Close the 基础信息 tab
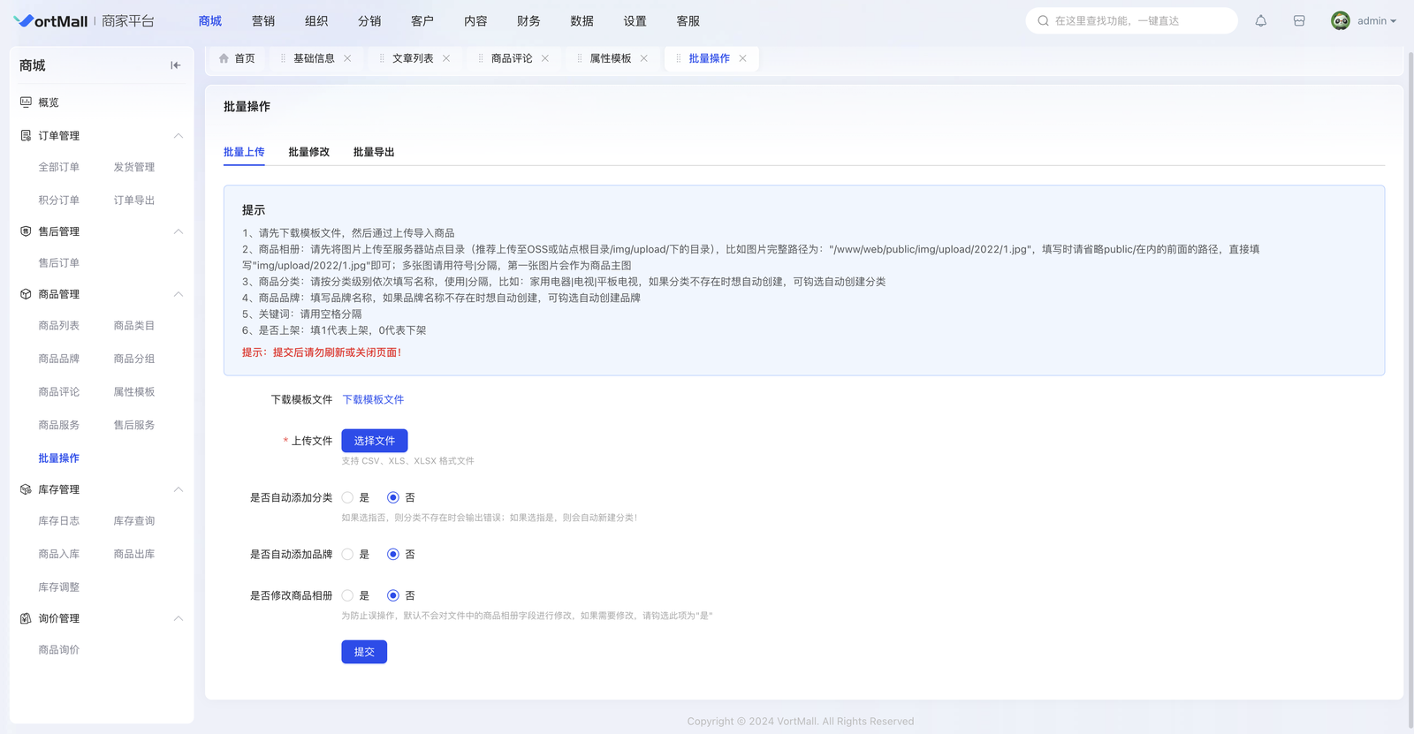The width and height of the screenshot is (1414, 734). coord(347,58)
